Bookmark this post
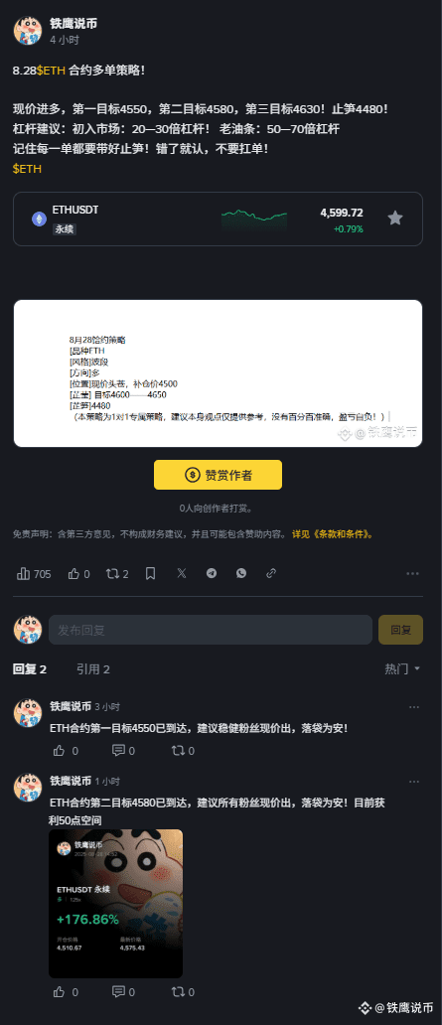442x1025 pixels. [150, 574]
